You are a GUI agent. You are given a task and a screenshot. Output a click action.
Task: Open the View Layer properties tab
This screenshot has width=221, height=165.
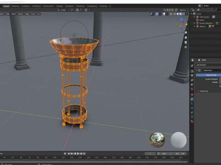192,80
